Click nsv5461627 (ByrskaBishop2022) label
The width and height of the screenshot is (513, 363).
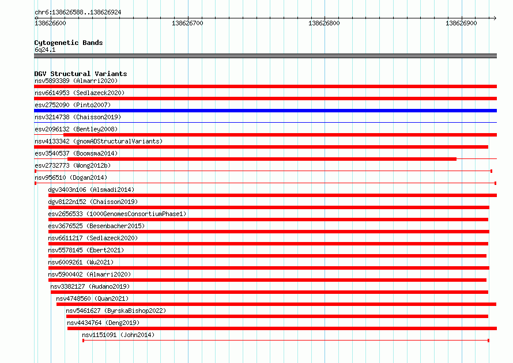point(116,311)
